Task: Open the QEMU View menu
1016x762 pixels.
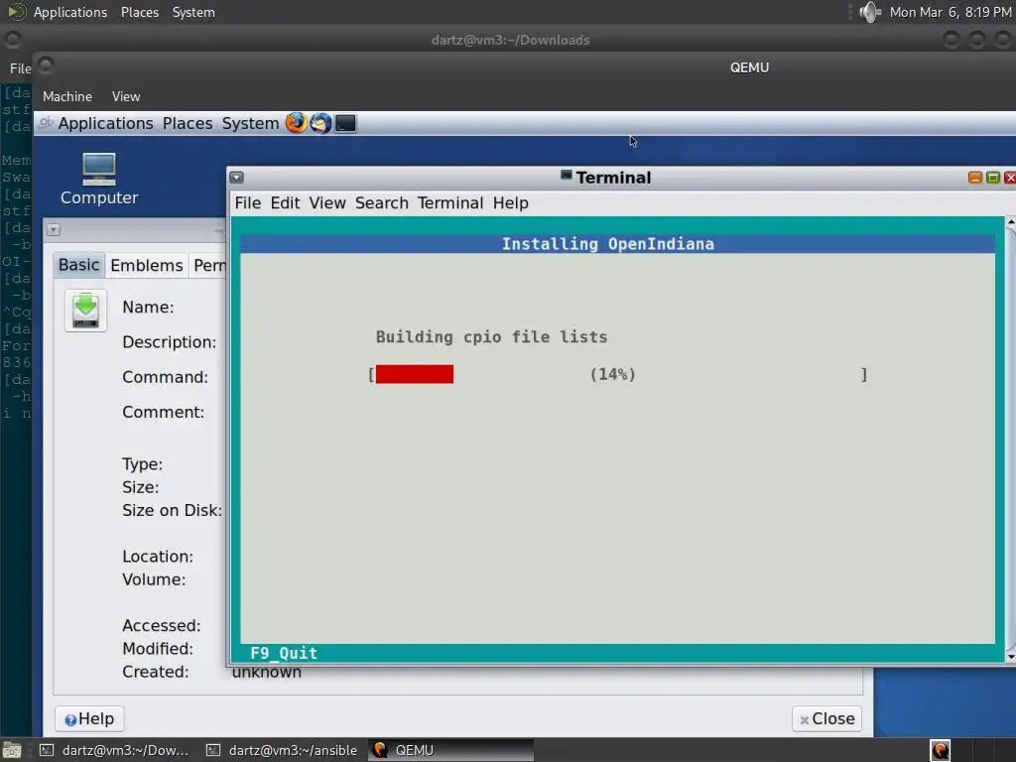Action: point(126,96)
